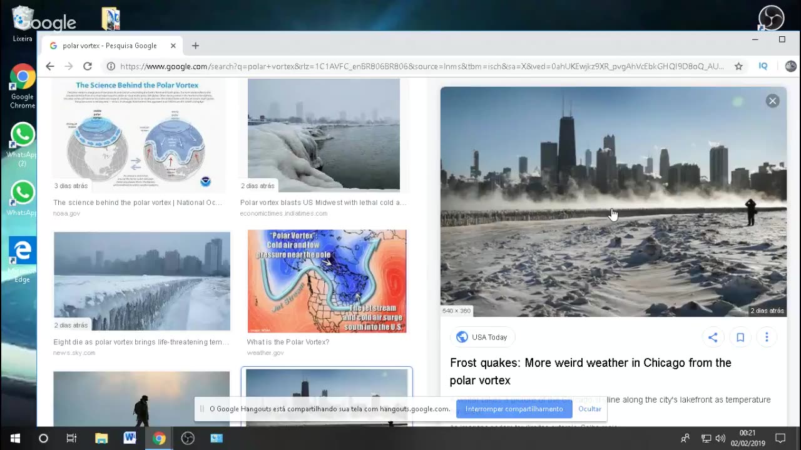Open WhatsApp (2) desktop shortcut

(23, 144)
